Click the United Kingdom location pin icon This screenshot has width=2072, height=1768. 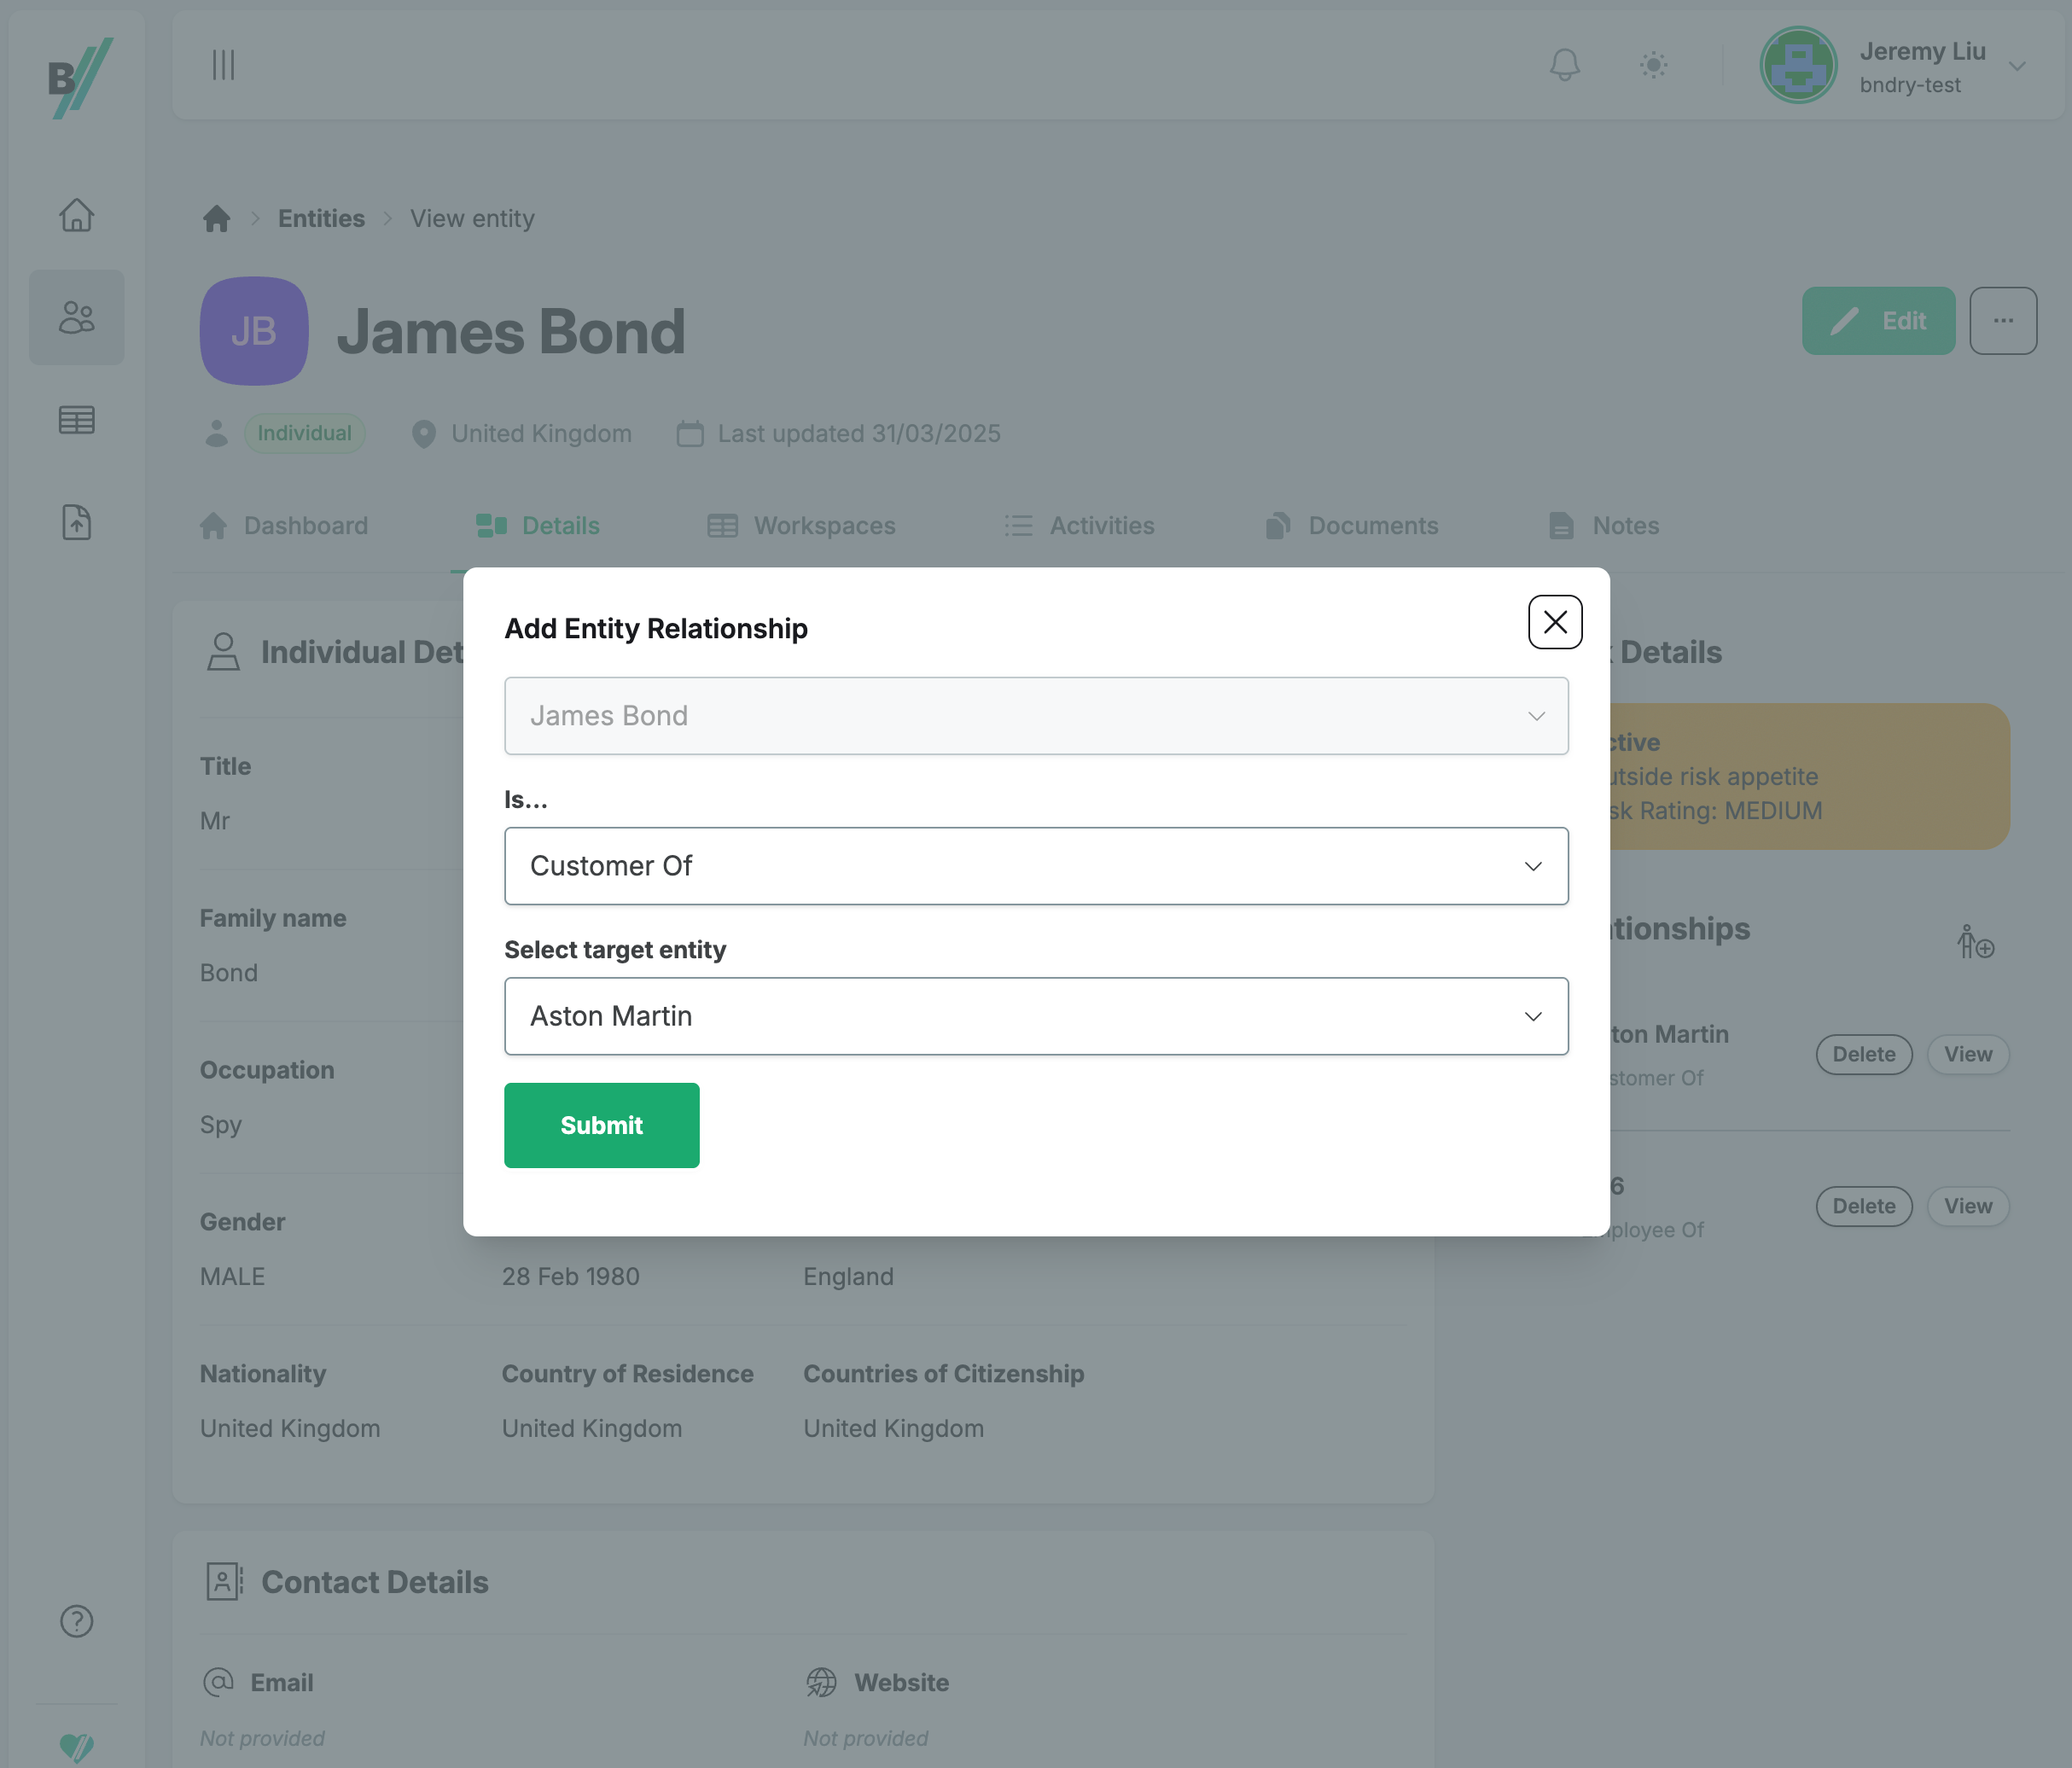tap(424, 434)
